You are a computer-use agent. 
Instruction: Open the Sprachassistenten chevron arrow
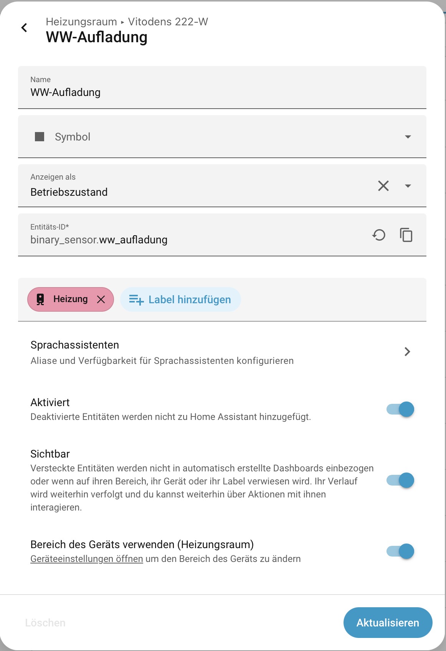tap(407, 352)
